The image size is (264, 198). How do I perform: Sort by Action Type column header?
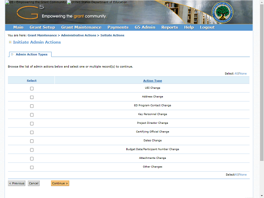pyautogui.click(x=153, y=81)
